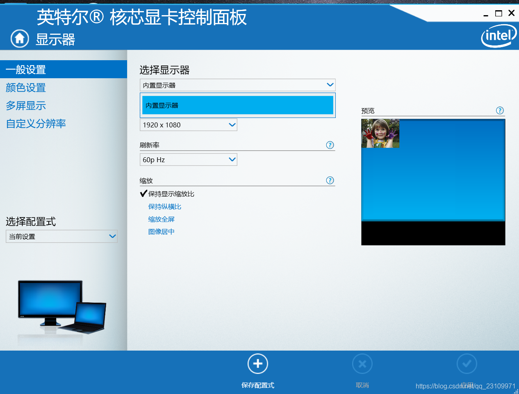The image size is (519, 394).
Task: Click the Intel logo
Action: coord(499,36)
